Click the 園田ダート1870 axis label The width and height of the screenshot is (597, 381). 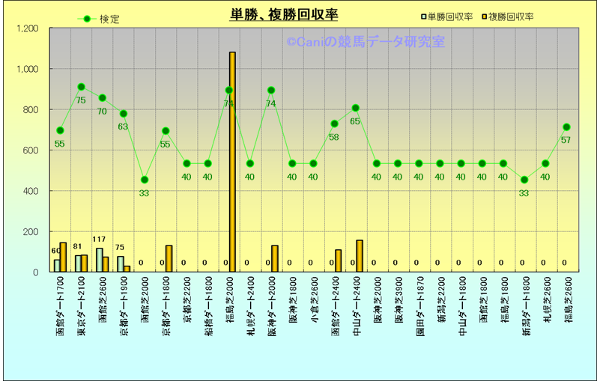point(419,307)
